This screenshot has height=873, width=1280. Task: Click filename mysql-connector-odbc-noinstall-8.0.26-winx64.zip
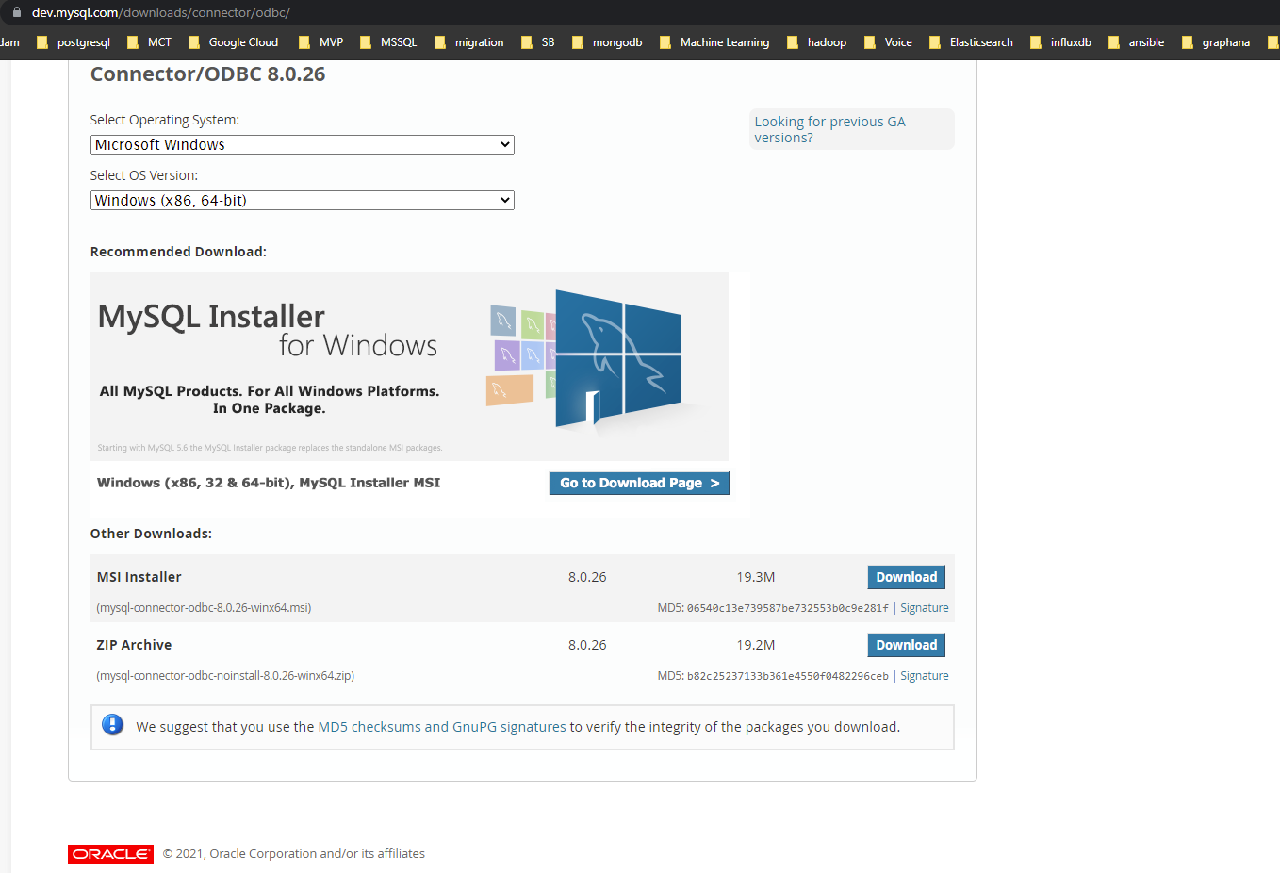225,676
